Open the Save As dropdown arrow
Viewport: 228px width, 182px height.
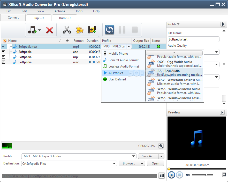pyautogui.click(x=161, y=156)
